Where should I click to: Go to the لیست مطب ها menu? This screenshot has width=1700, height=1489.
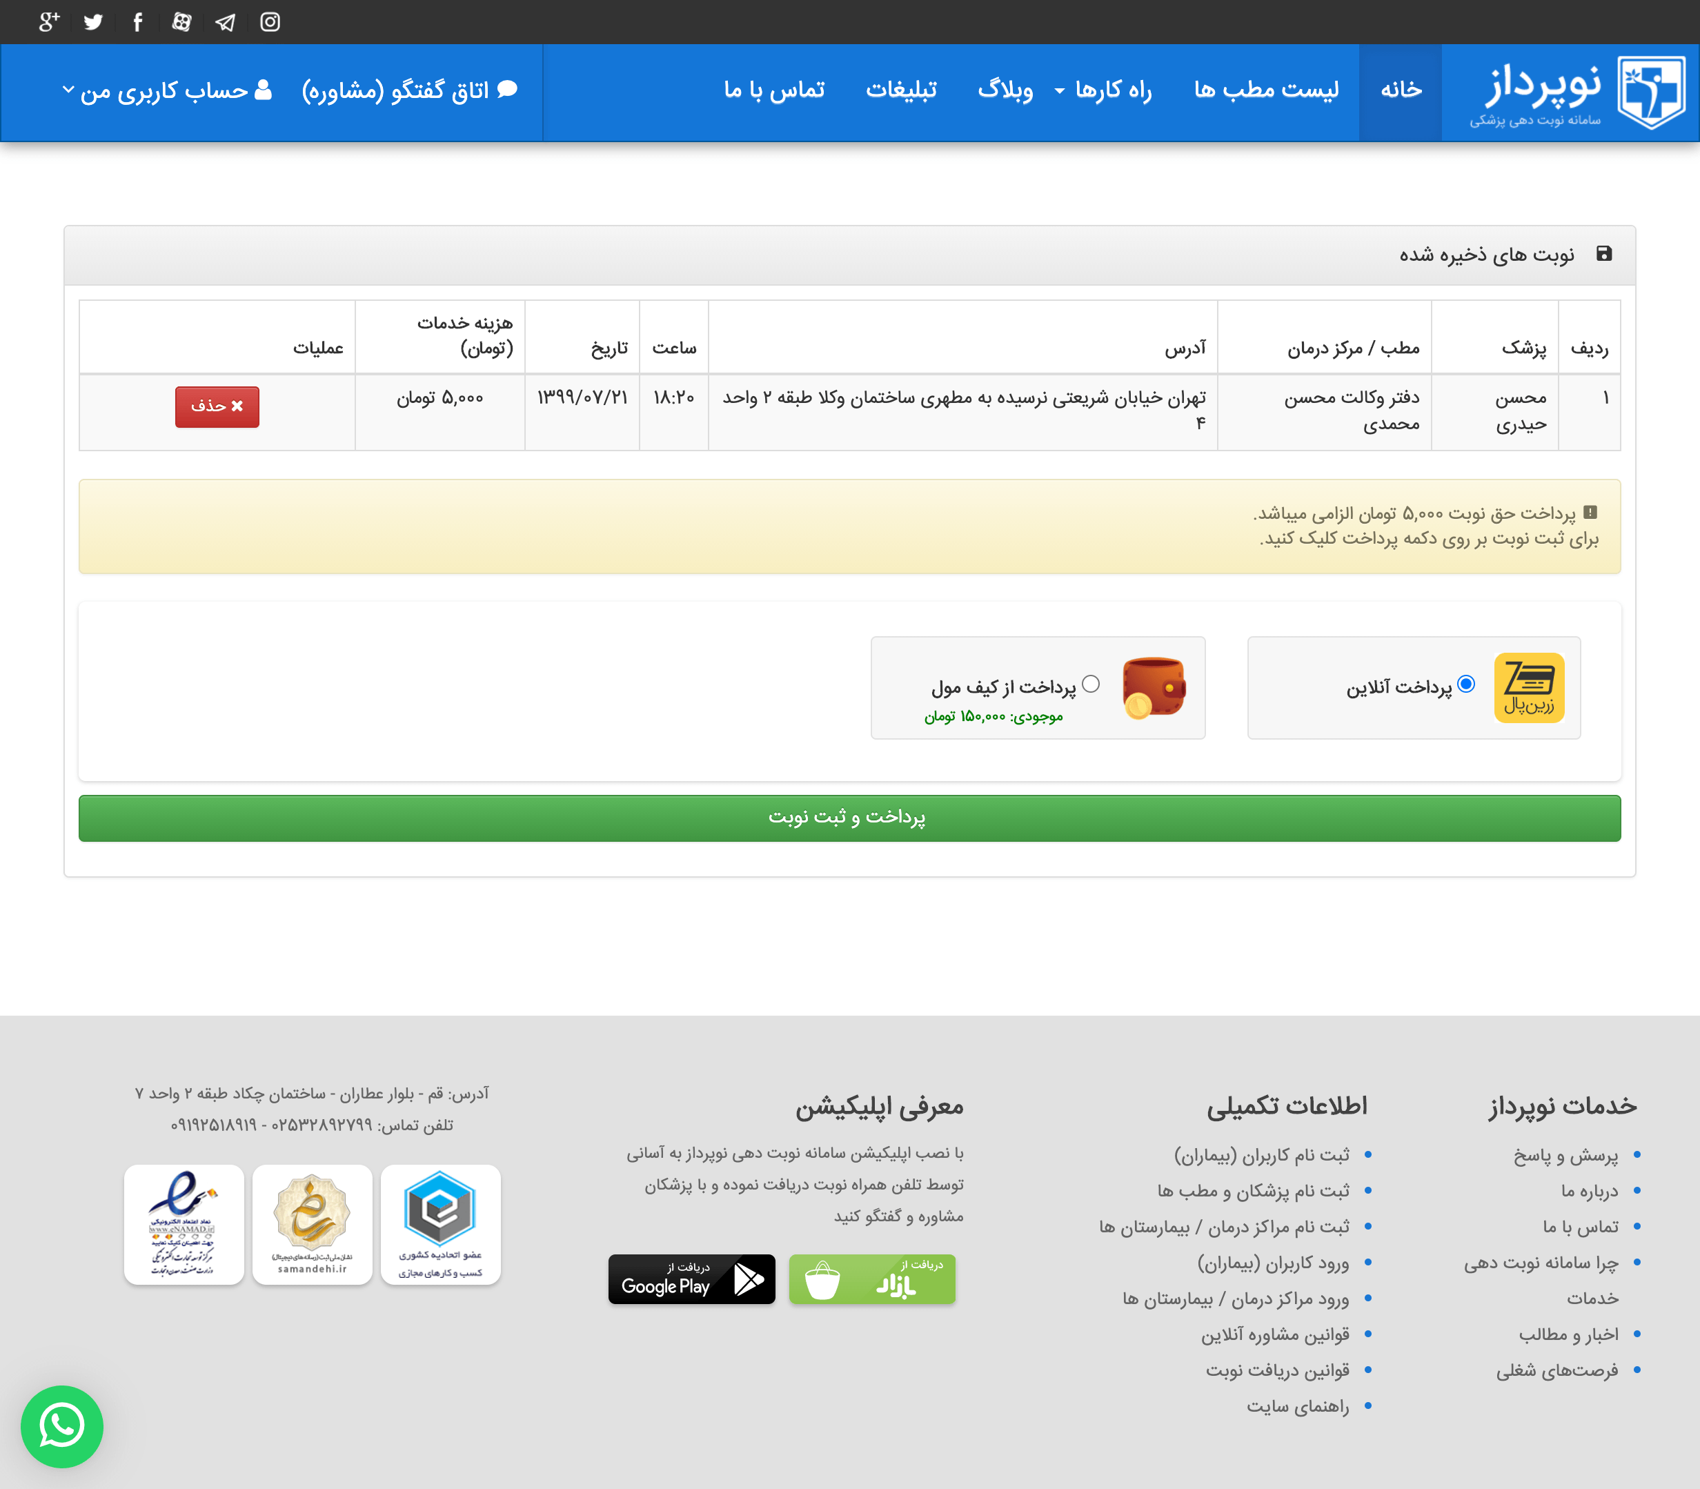[1265, 90]
